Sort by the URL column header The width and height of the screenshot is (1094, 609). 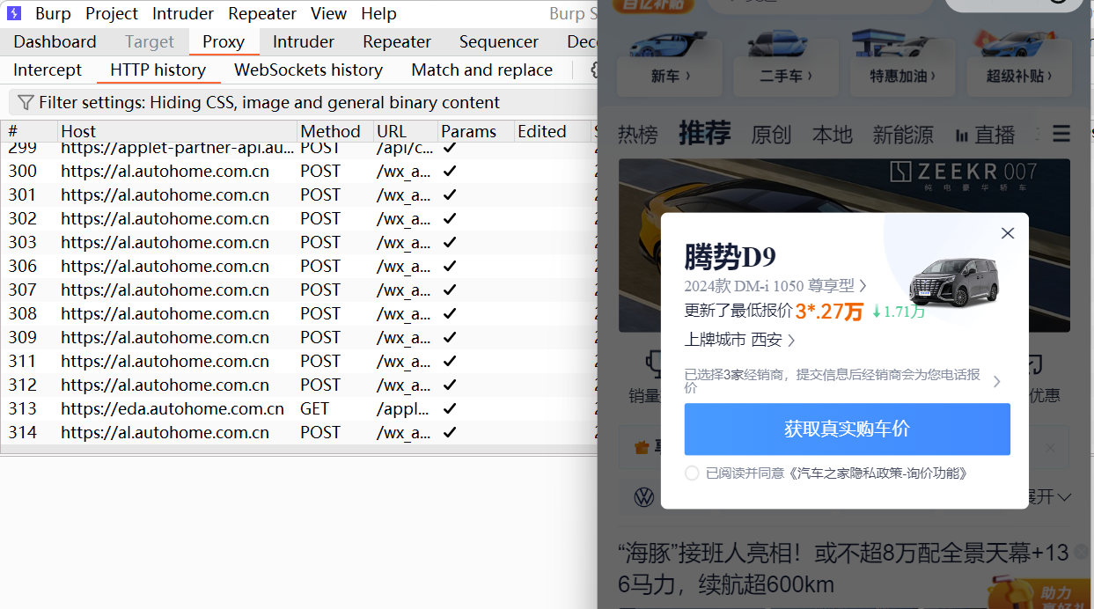pyautogui.click(x=405, y=131)
